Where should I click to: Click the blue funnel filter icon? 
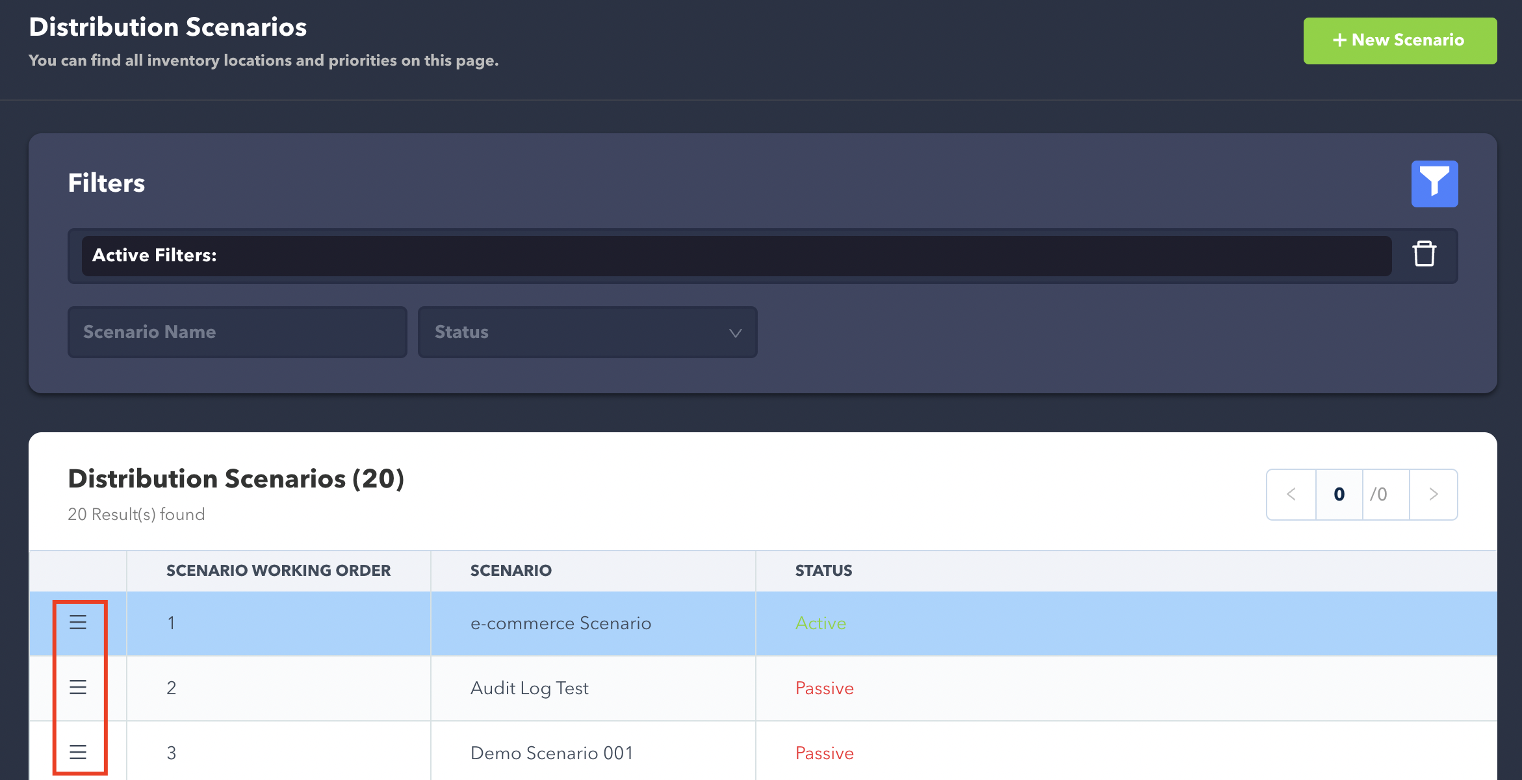(x=1434, y=184)
